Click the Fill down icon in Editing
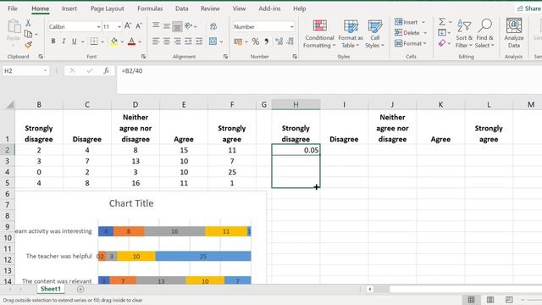Viewport: 542px width, 305px height. pyautogui.click(x=442, y=33)
